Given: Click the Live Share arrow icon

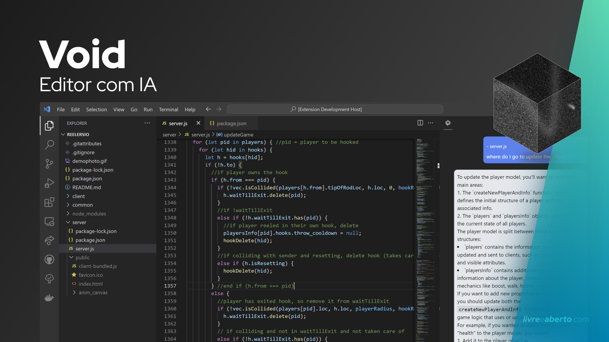Looking at the screenshot, I should [x=49, y=241].
